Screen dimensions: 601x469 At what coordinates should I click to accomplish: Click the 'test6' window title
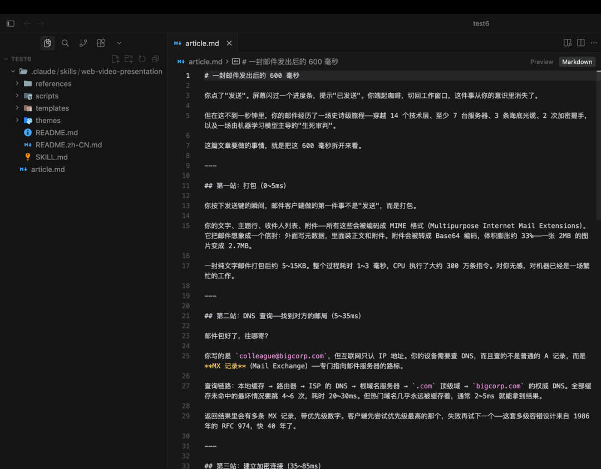481,24
